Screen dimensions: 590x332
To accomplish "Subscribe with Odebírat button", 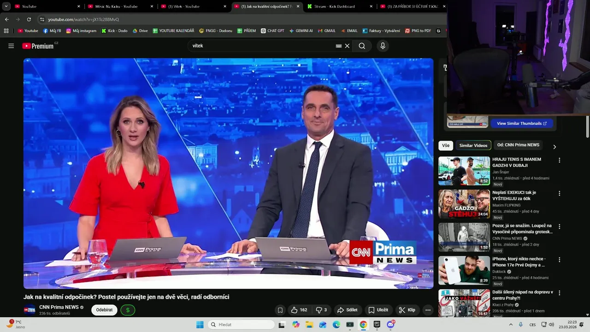I will click(x=104, y=310).
